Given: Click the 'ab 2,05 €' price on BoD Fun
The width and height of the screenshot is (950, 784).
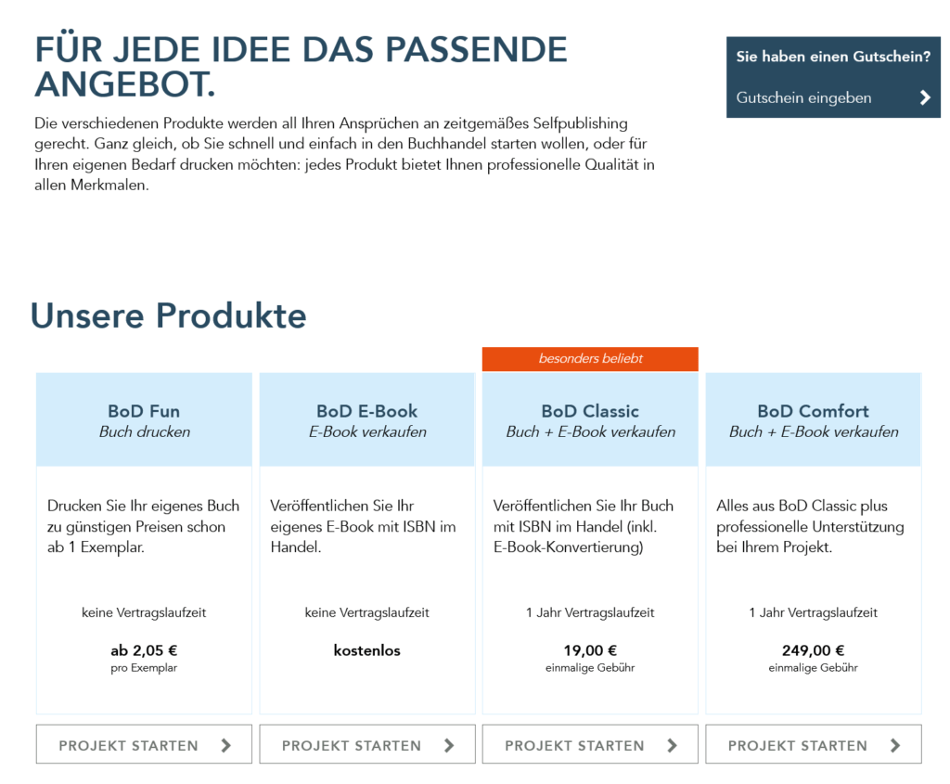Looking at the screenshot, I should pos(144,650).
